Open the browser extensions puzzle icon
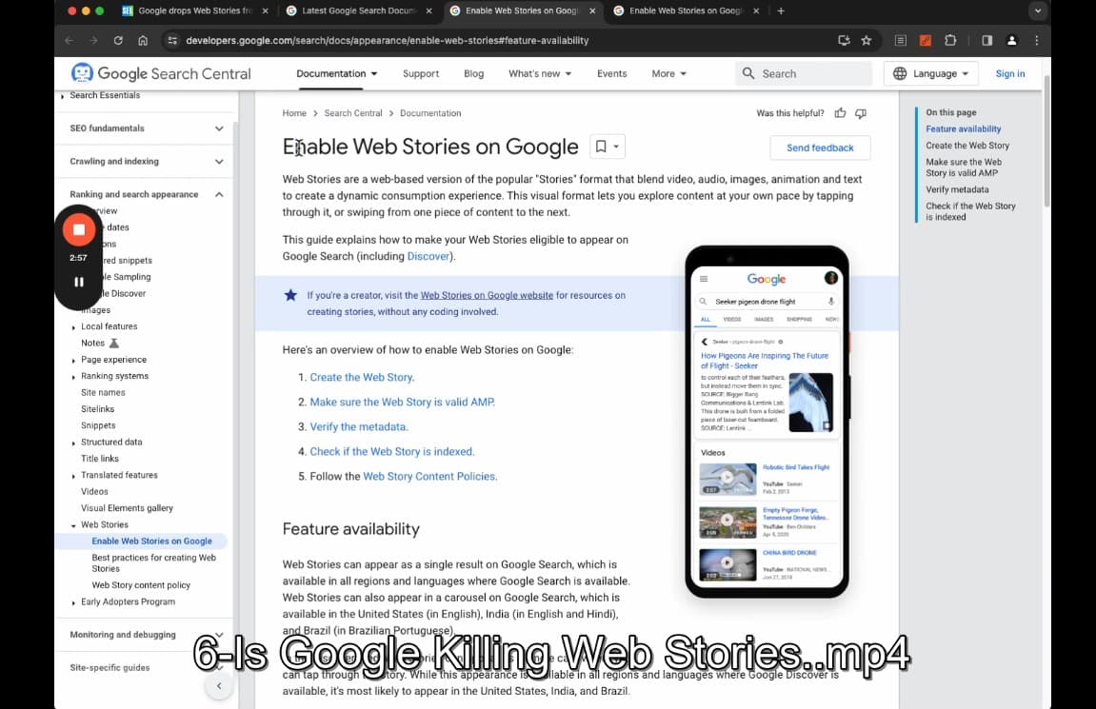1096x709 pixels. pos(950,40)
